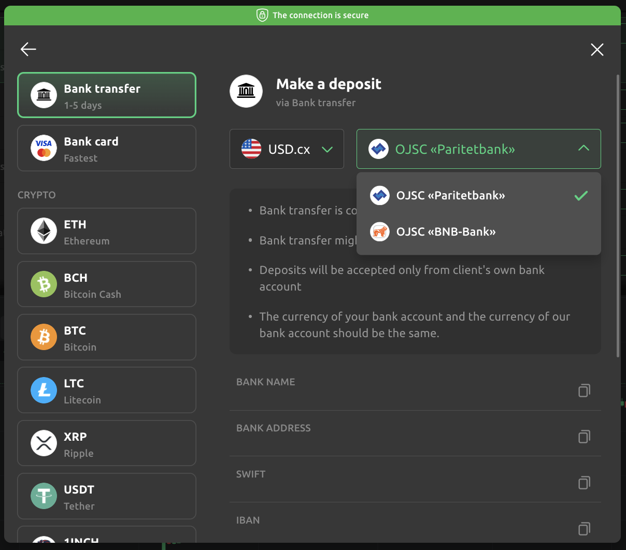Screen dimensions: 626x550
Task: Select the Bank card payment method
Action: tap(106, 148)
